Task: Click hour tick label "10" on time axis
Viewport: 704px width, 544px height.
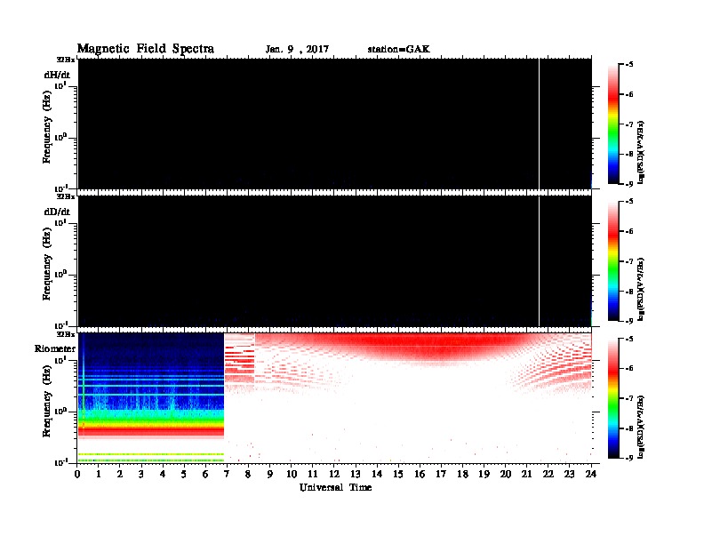Action: 292,475
